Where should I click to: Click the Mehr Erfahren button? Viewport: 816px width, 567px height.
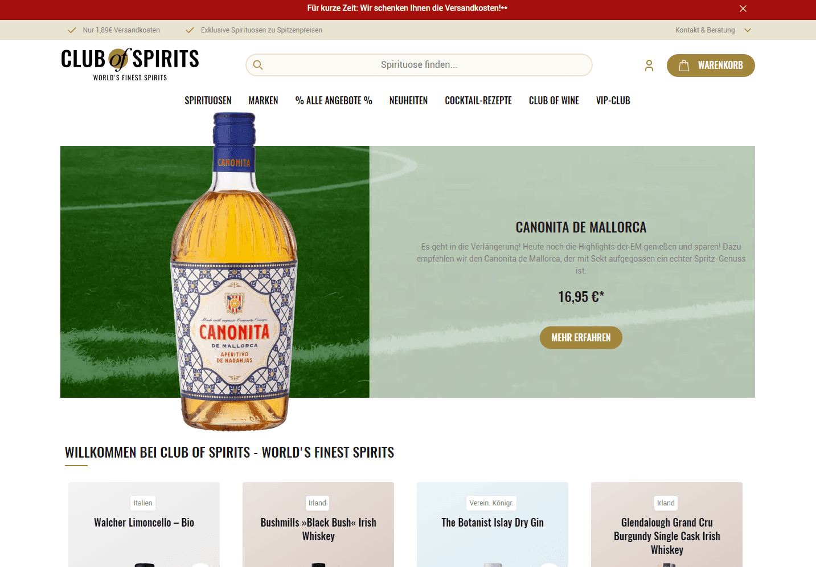tap(581, 337)
